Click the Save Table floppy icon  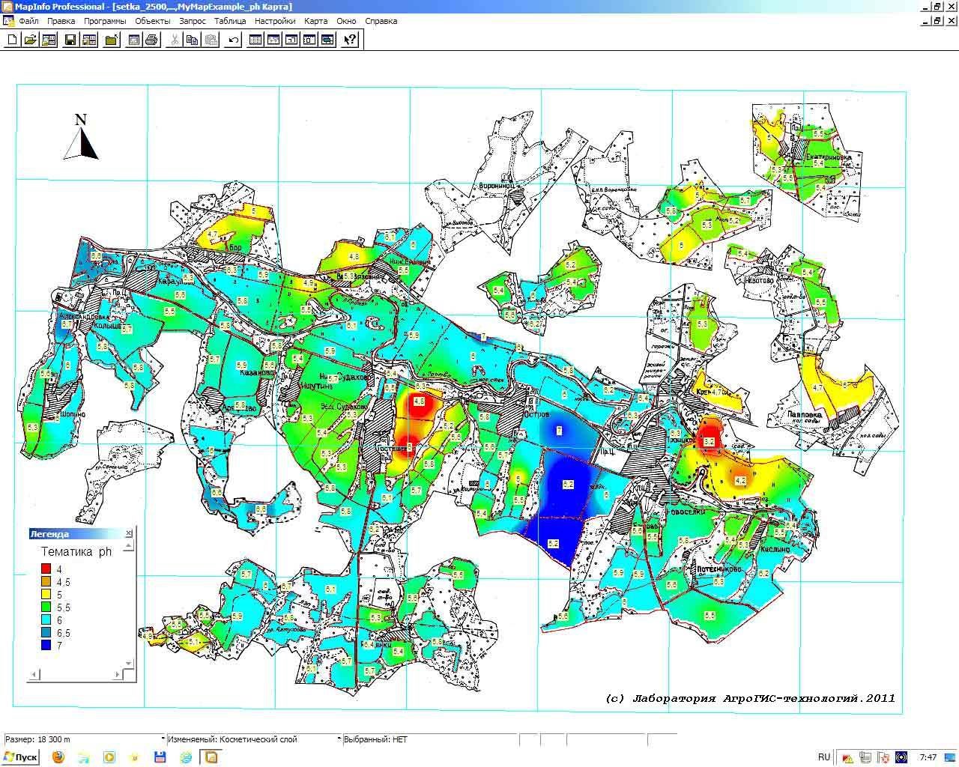coord(70,39)
